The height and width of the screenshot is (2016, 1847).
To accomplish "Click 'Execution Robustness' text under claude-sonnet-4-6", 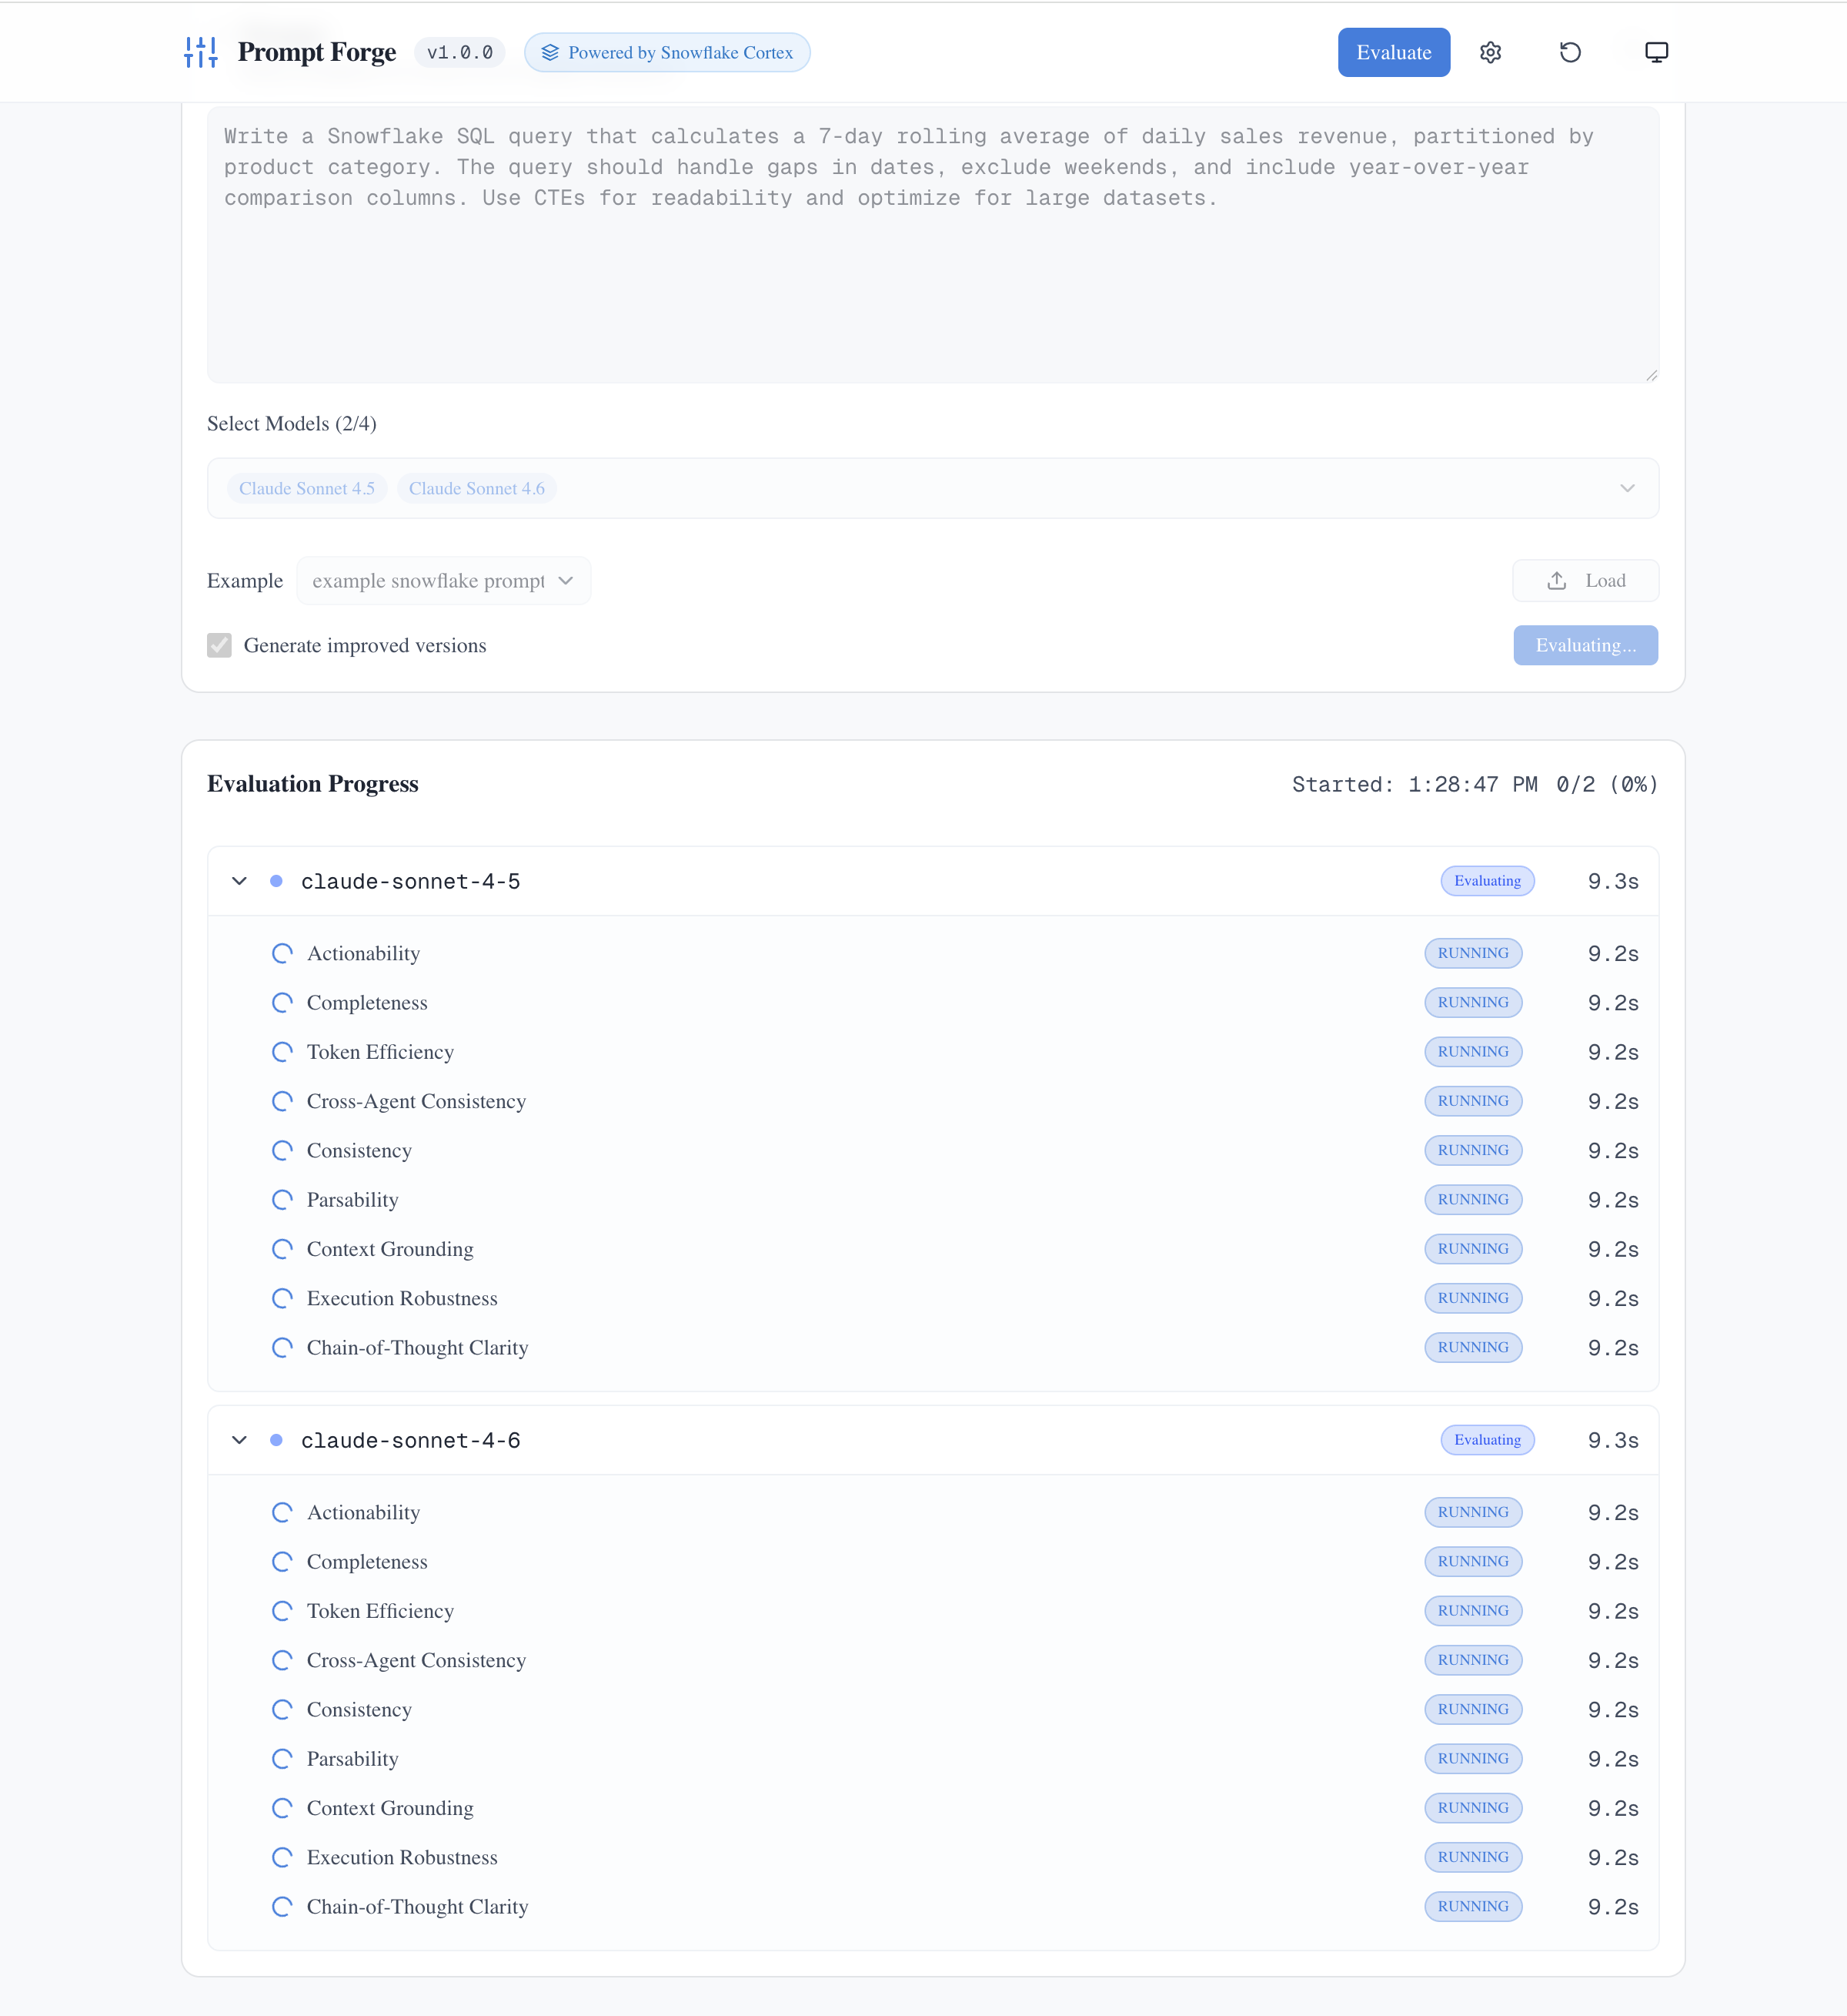I will [402, 1857].
